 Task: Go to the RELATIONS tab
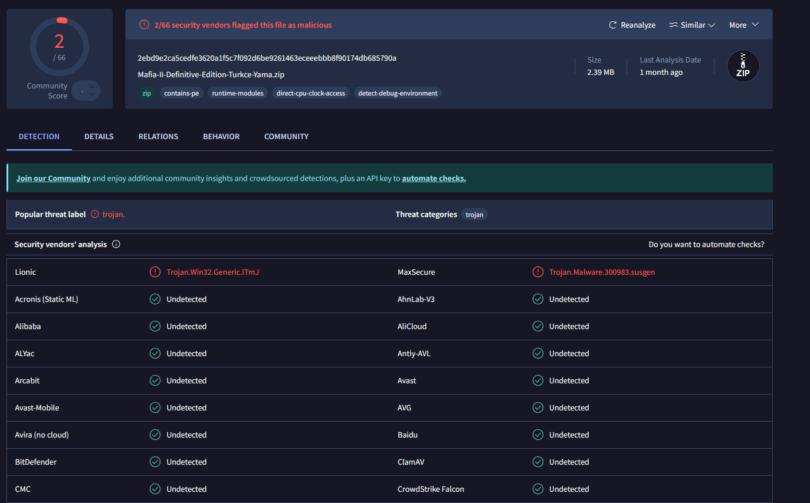coord(158,136)
